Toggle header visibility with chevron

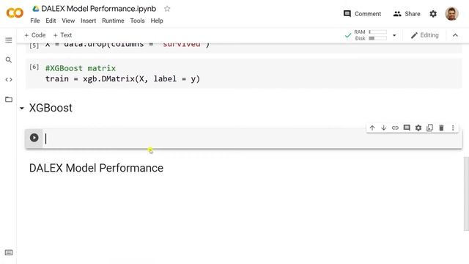point(455,35)
